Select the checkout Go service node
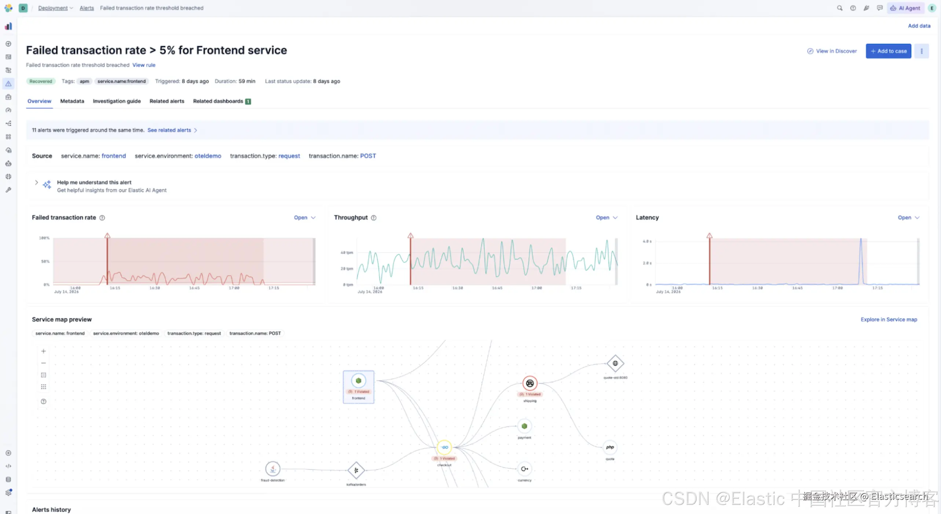941x514 pixels. point(444,447)
